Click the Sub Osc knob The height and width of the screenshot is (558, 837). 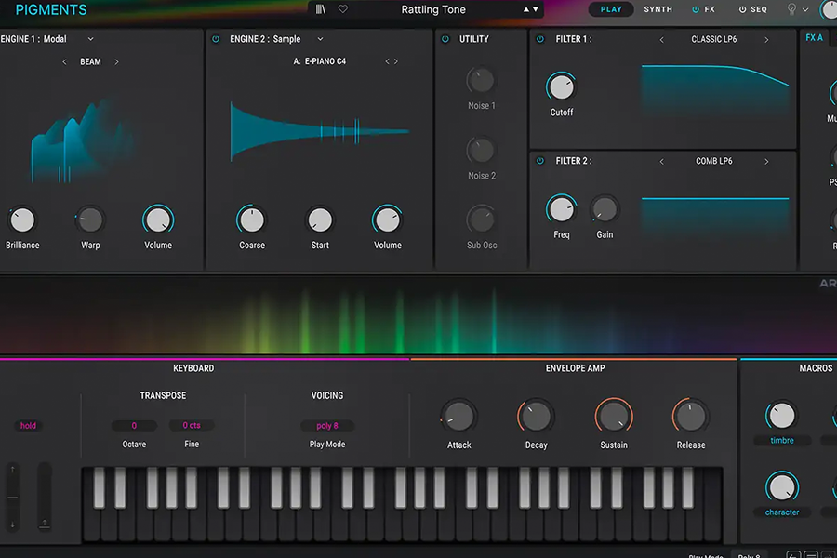482,220
